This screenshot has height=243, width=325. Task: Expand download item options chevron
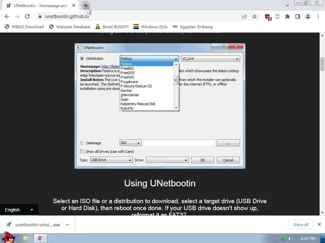tap(68, 225)
